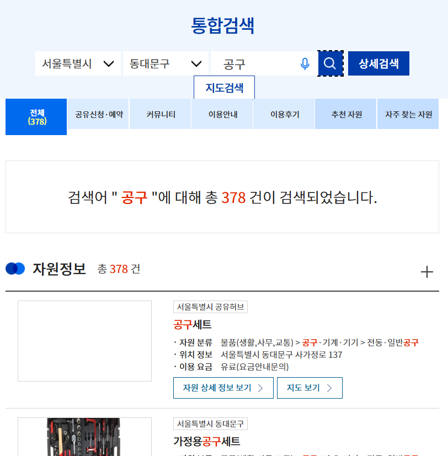Viewport: 448px width, 456px height.
Task: Open the 추천 자원 tab
Action: click(x=345, y=114)
